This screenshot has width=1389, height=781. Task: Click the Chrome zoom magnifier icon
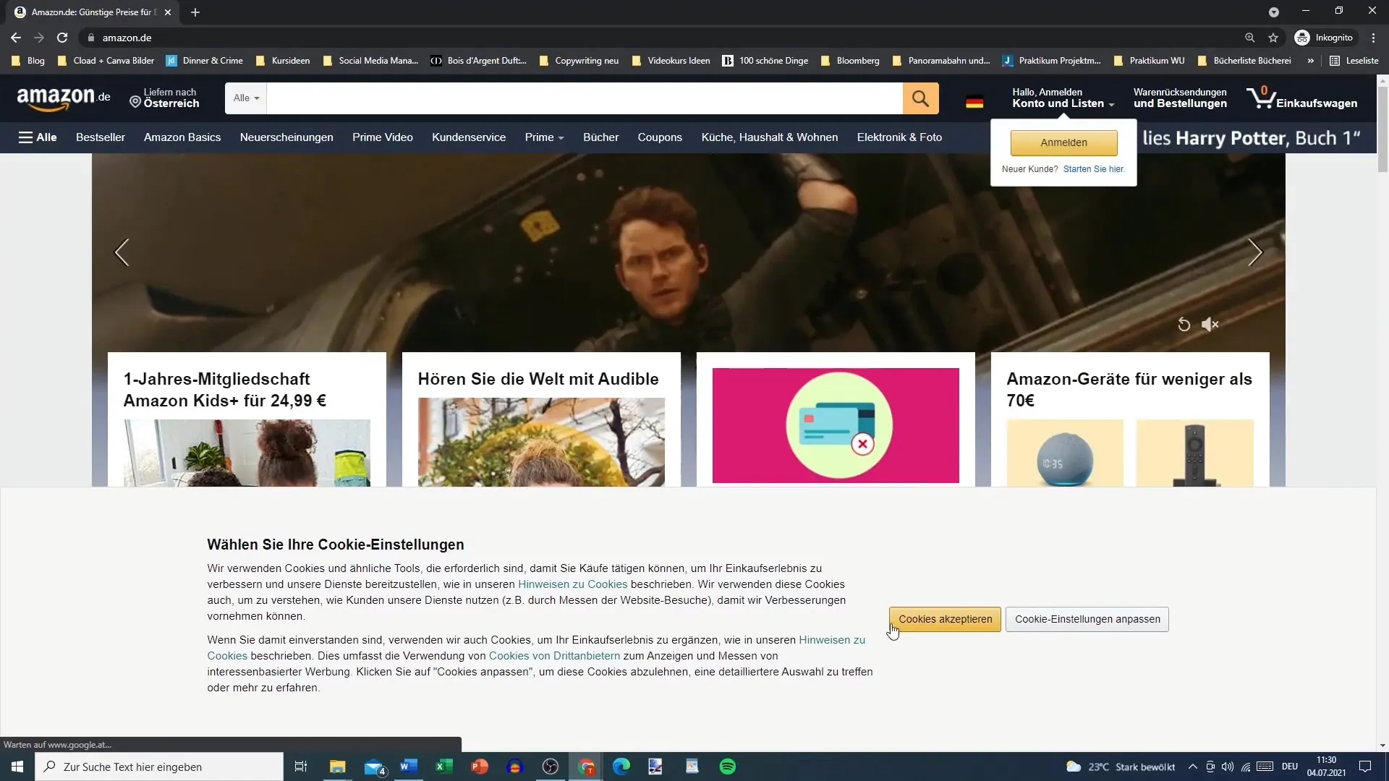[x=1249, y=38]
